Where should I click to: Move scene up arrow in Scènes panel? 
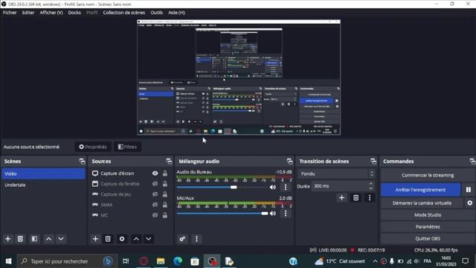pyautogui.click(x=48, y=239)
